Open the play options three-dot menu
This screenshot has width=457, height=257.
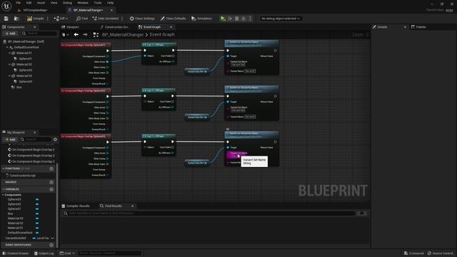point(250,19)
